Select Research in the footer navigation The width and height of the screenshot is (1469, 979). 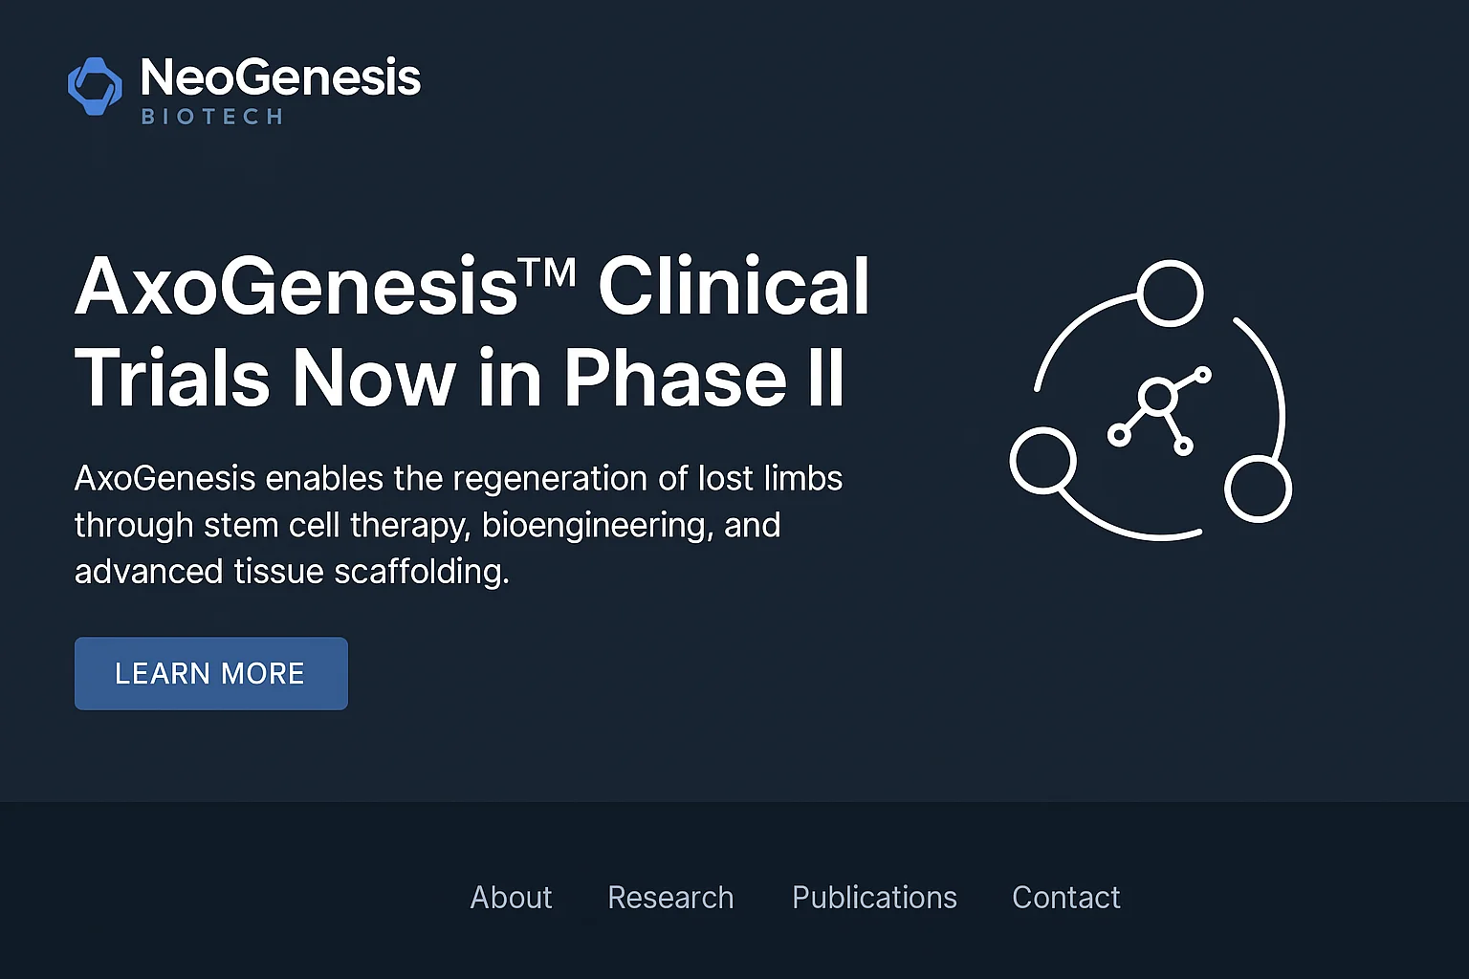pyautogui.click(x=670, y=898)
